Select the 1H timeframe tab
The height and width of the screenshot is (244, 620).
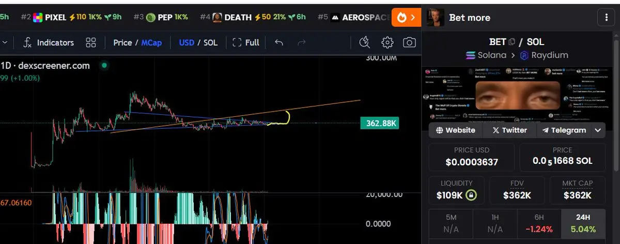[x=495, y=223]
